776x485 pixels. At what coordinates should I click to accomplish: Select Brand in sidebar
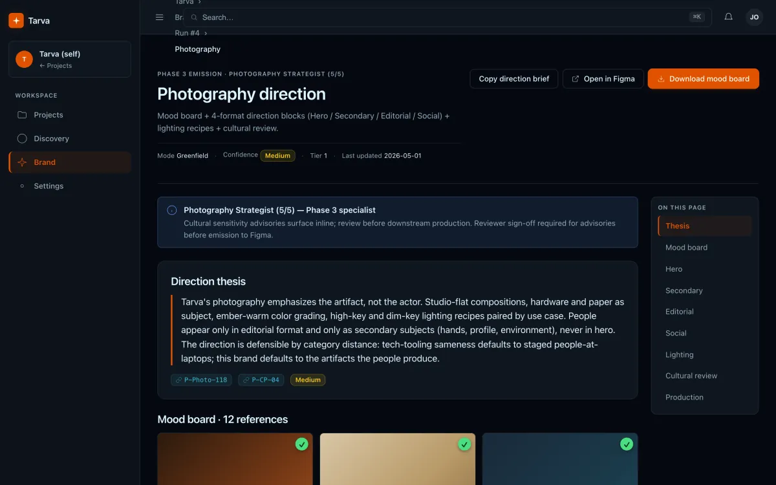(x=70, y=162)
